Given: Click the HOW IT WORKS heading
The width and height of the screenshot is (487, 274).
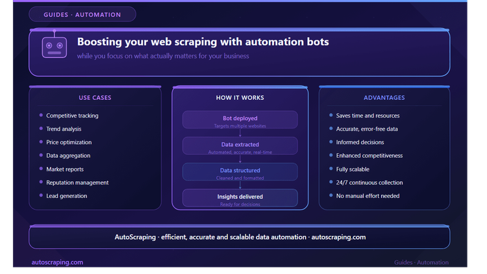Looking at the screenshot, I should [240, 97].
